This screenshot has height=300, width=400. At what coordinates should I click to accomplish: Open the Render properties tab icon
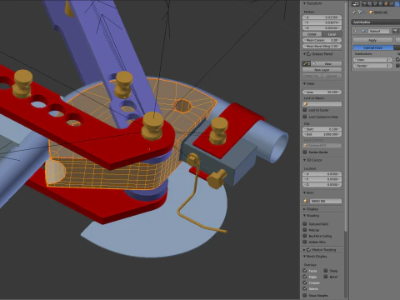tap(364, 4)
